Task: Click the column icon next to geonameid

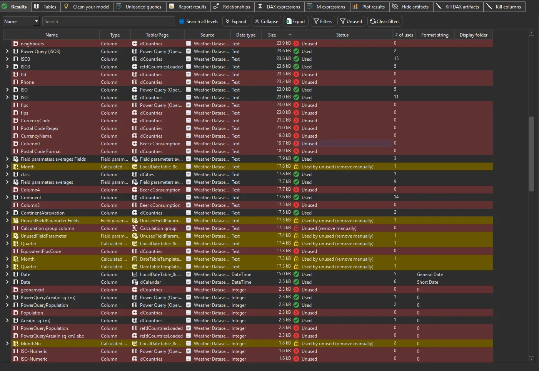Action: coord(15,289)
